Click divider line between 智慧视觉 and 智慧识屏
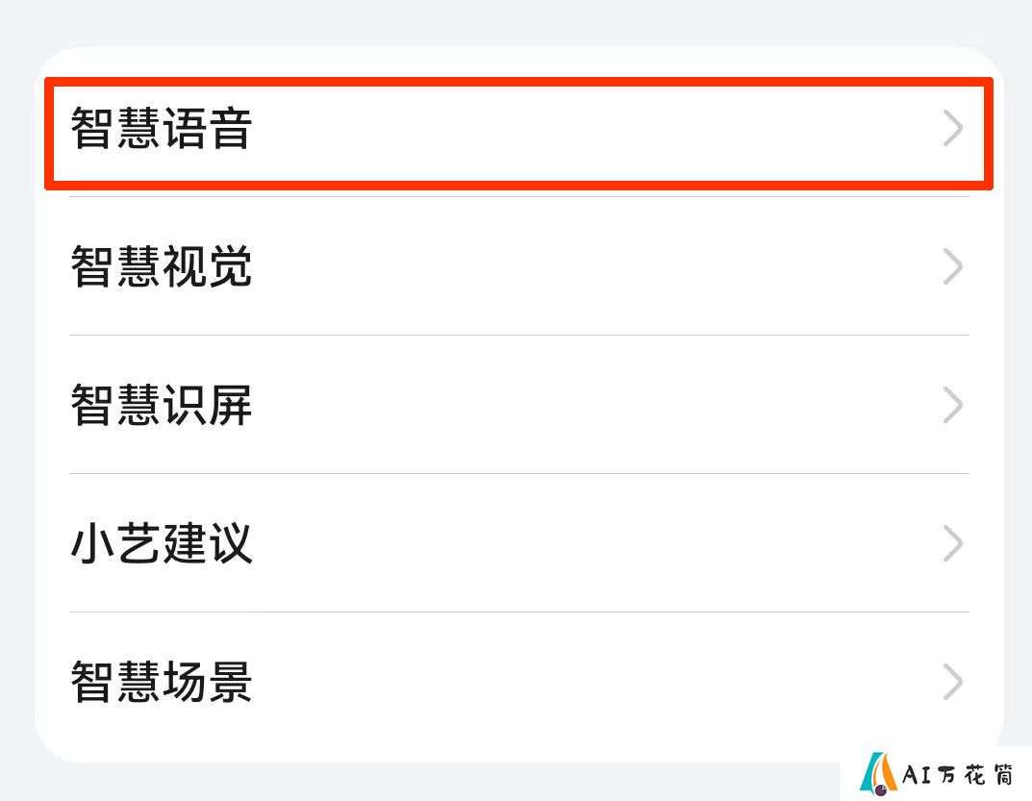 (x=519, y=335)
